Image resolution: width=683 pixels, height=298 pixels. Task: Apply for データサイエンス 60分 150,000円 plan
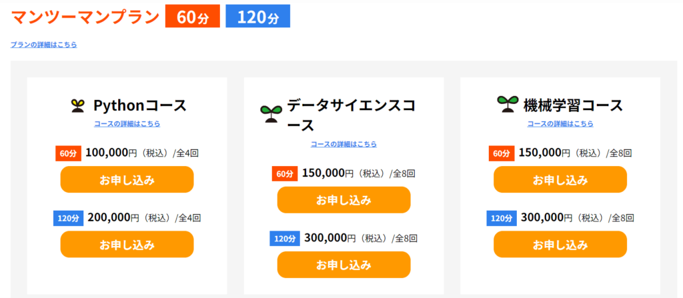(344, 200)
